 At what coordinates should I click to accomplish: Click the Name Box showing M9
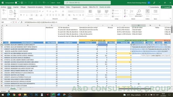(x=5, y=22)
